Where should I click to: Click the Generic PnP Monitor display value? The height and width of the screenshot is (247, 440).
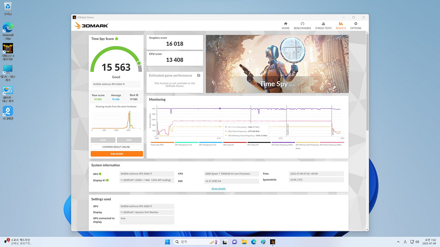click(147, 212)
